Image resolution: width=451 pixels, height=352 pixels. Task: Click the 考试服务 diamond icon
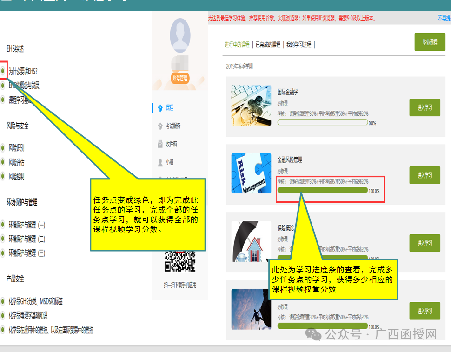(160, 126)
